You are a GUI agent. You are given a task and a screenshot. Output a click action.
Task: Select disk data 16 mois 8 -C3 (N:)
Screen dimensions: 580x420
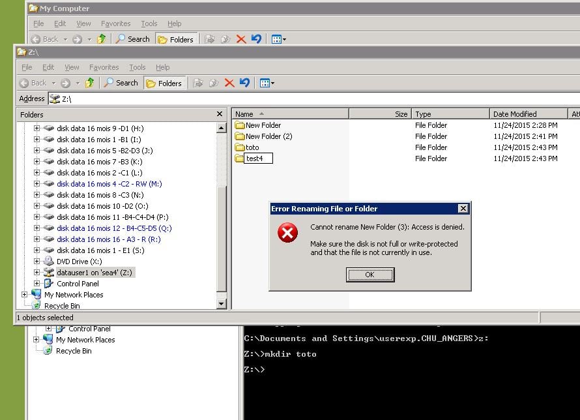[100, 195]
